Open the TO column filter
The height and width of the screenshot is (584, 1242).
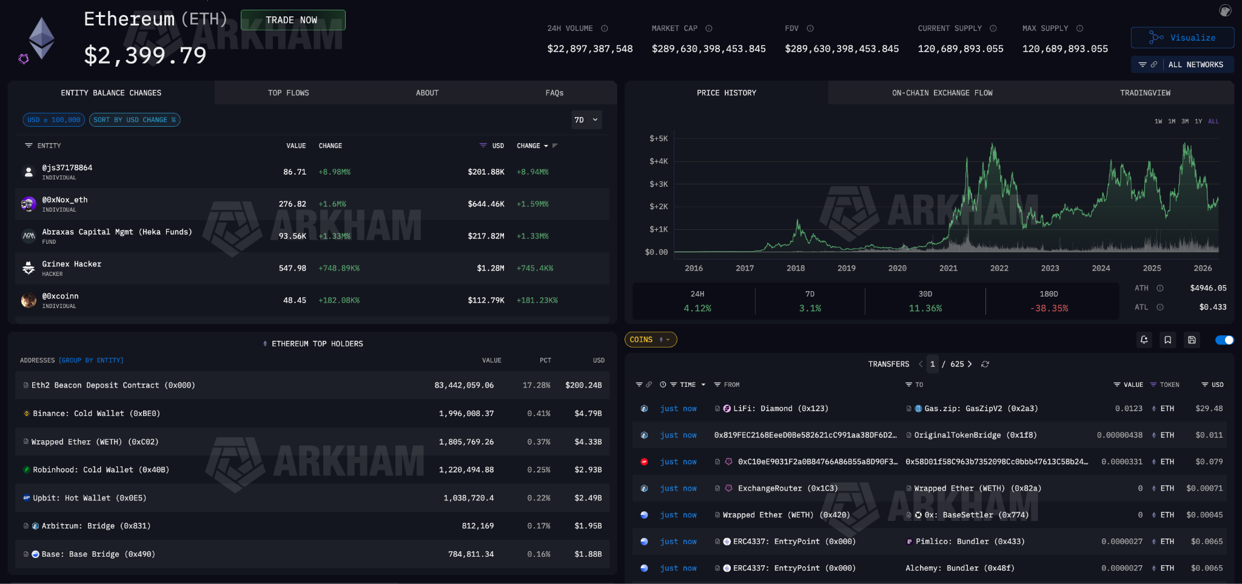[909, 384]
